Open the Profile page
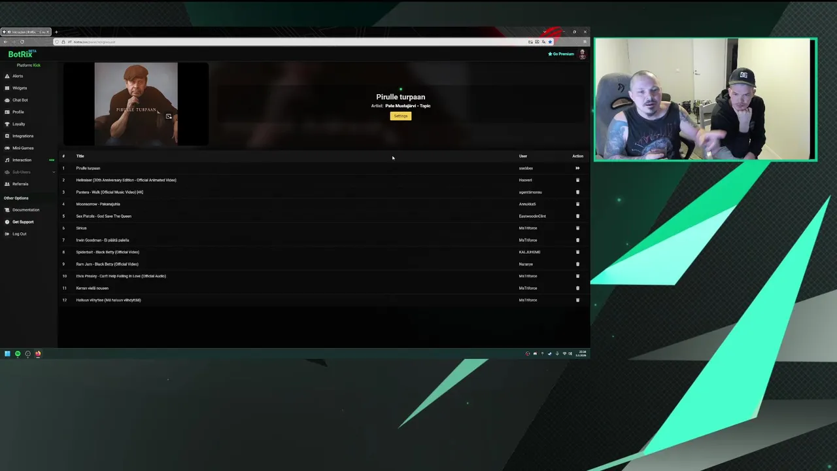 point(18,112)
